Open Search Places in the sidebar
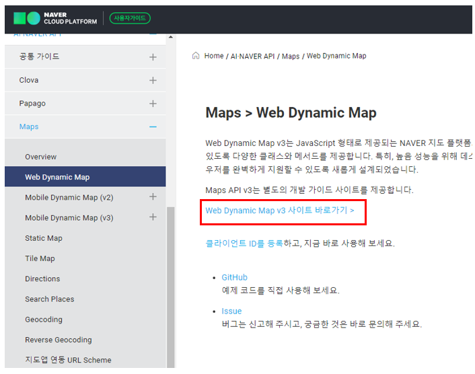Image resolution: width=475 pixels, height=374 pixels. coord(50,299)
